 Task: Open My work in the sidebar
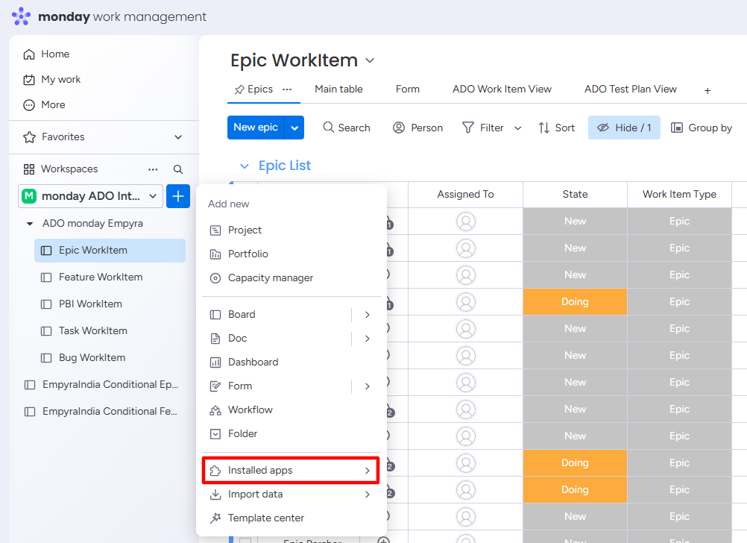(52, 79)
